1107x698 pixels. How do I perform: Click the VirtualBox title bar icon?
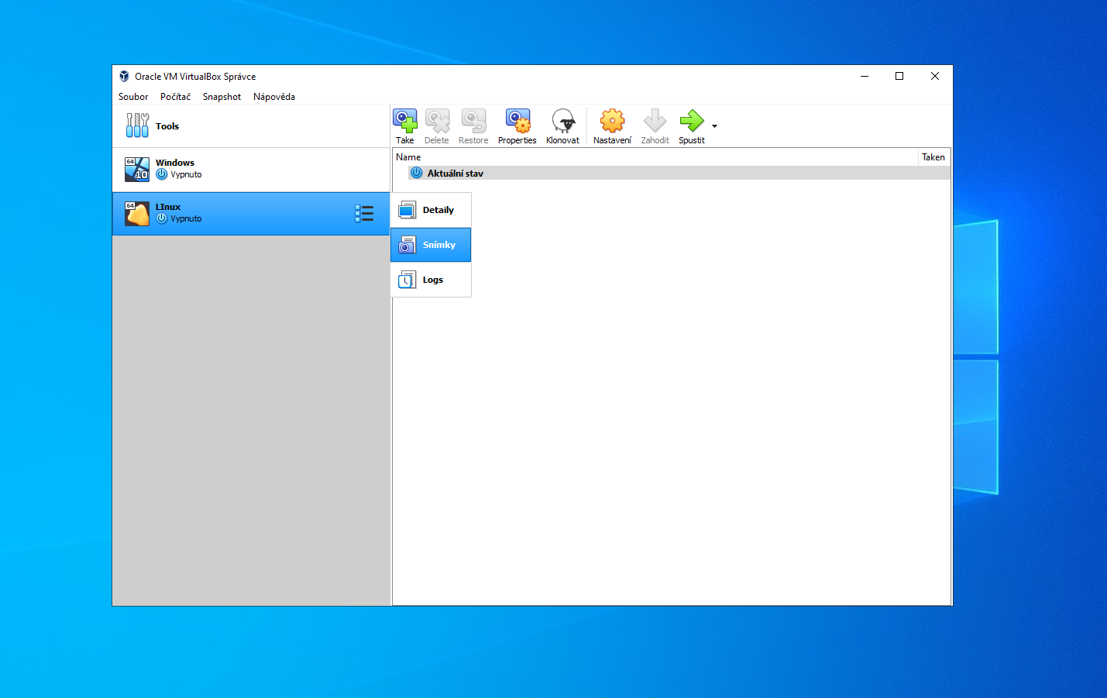click(x=124, y=76)
